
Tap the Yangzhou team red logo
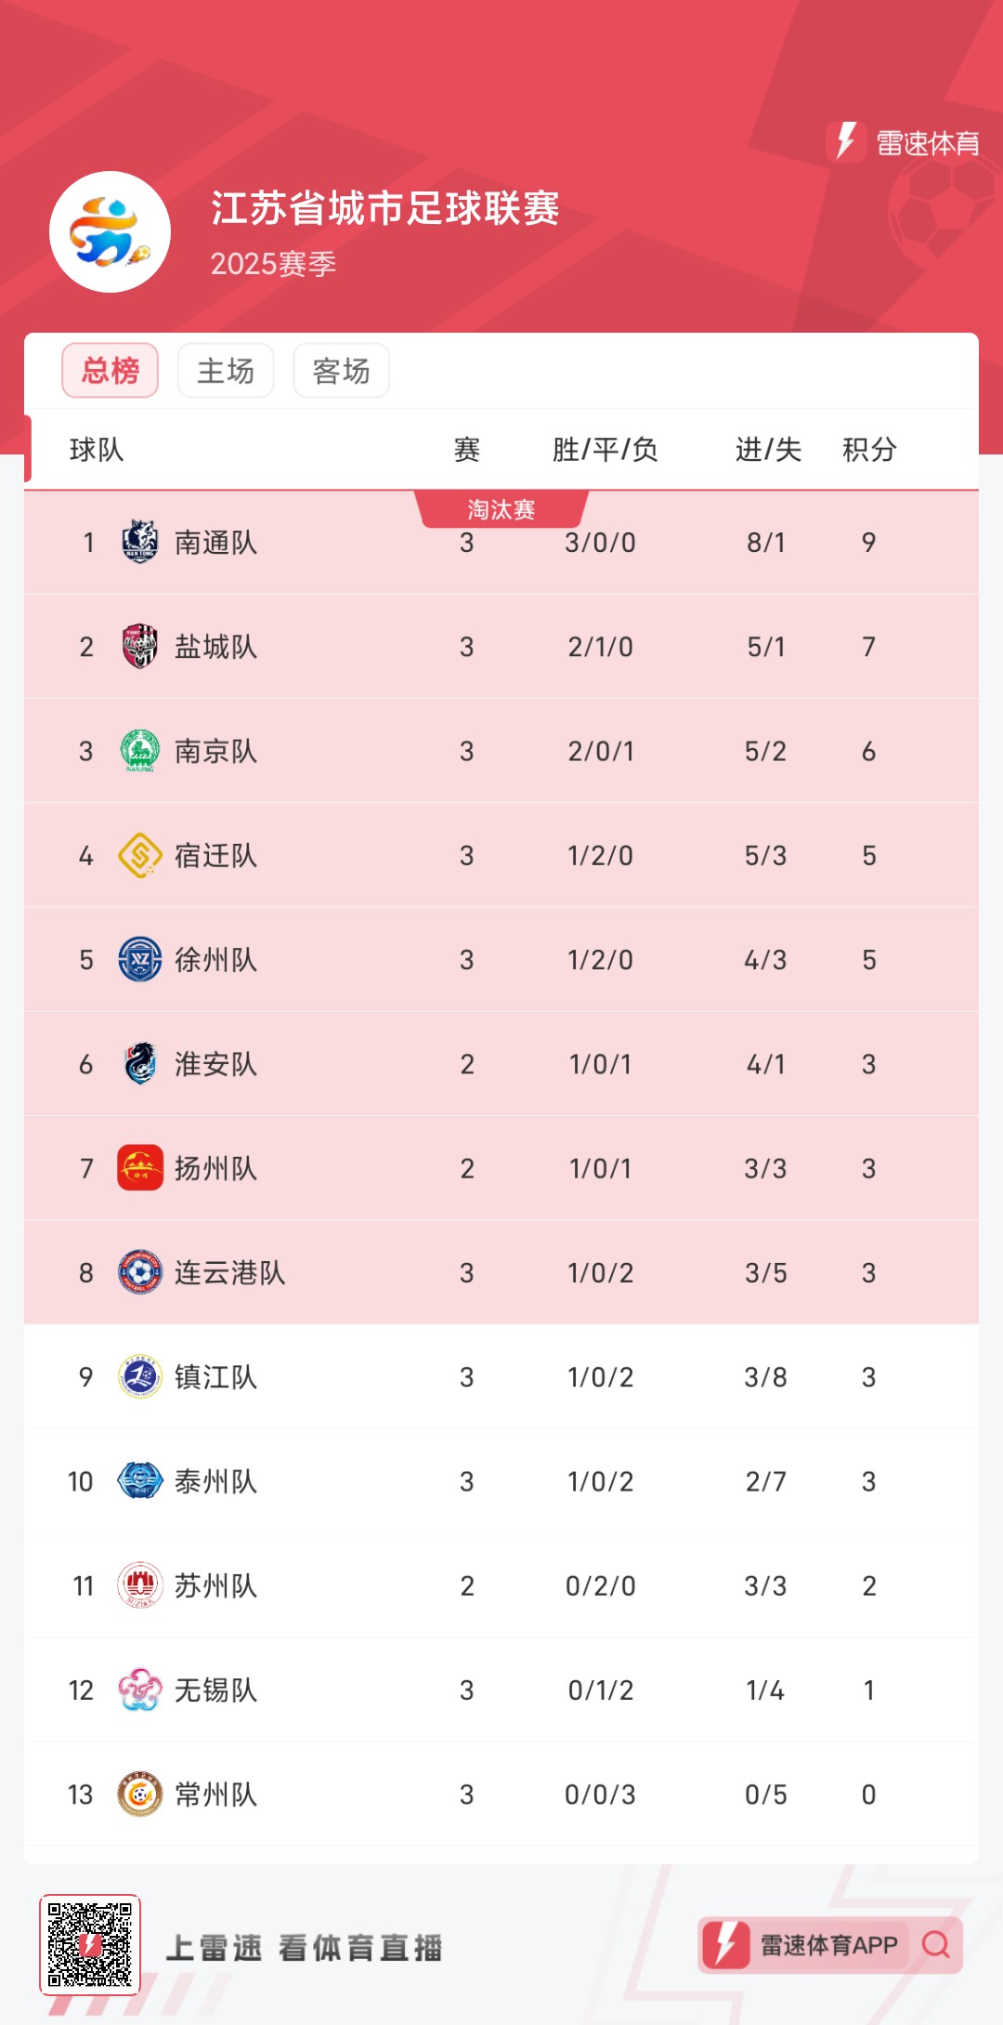140,1168
